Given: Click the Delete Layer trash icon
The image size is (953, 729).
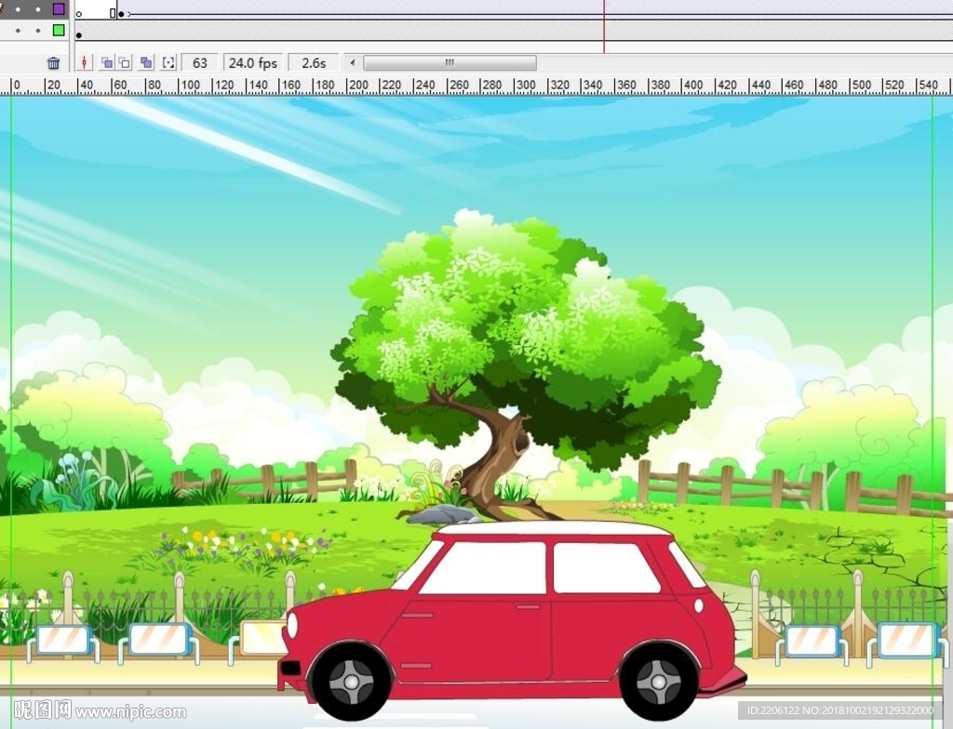Looking at the screenshot, I should [x=54, y=63].
